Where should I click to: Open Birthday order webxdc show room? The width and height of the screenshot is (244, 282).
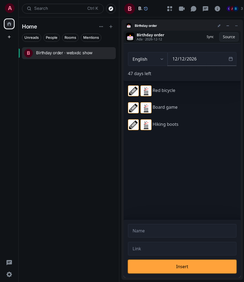coord(69,53)
